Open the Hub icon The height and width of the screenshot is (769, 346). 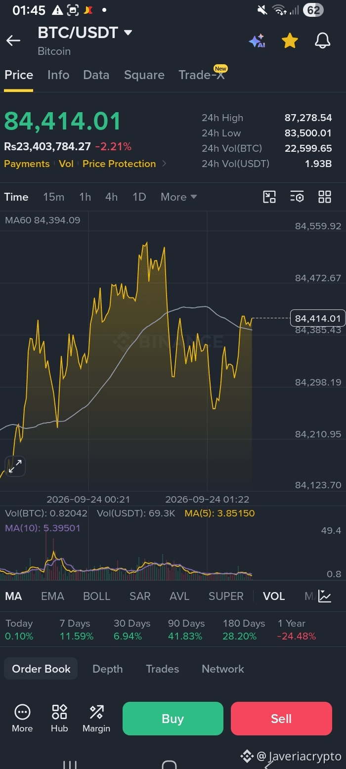coord(59,718)
